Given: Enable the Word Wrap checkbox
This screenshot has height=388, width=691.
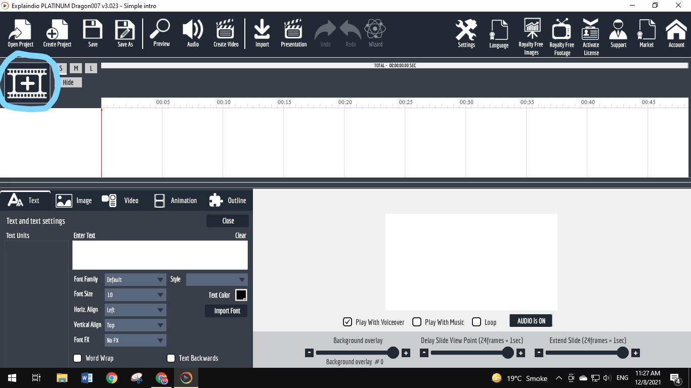Looking at the screenshot, I should (x=77, y=358).
